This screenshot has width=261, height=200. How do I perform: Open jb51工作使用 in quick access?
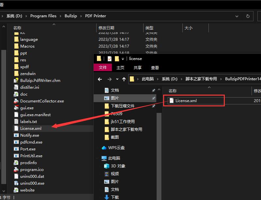(x=123, y=122)
